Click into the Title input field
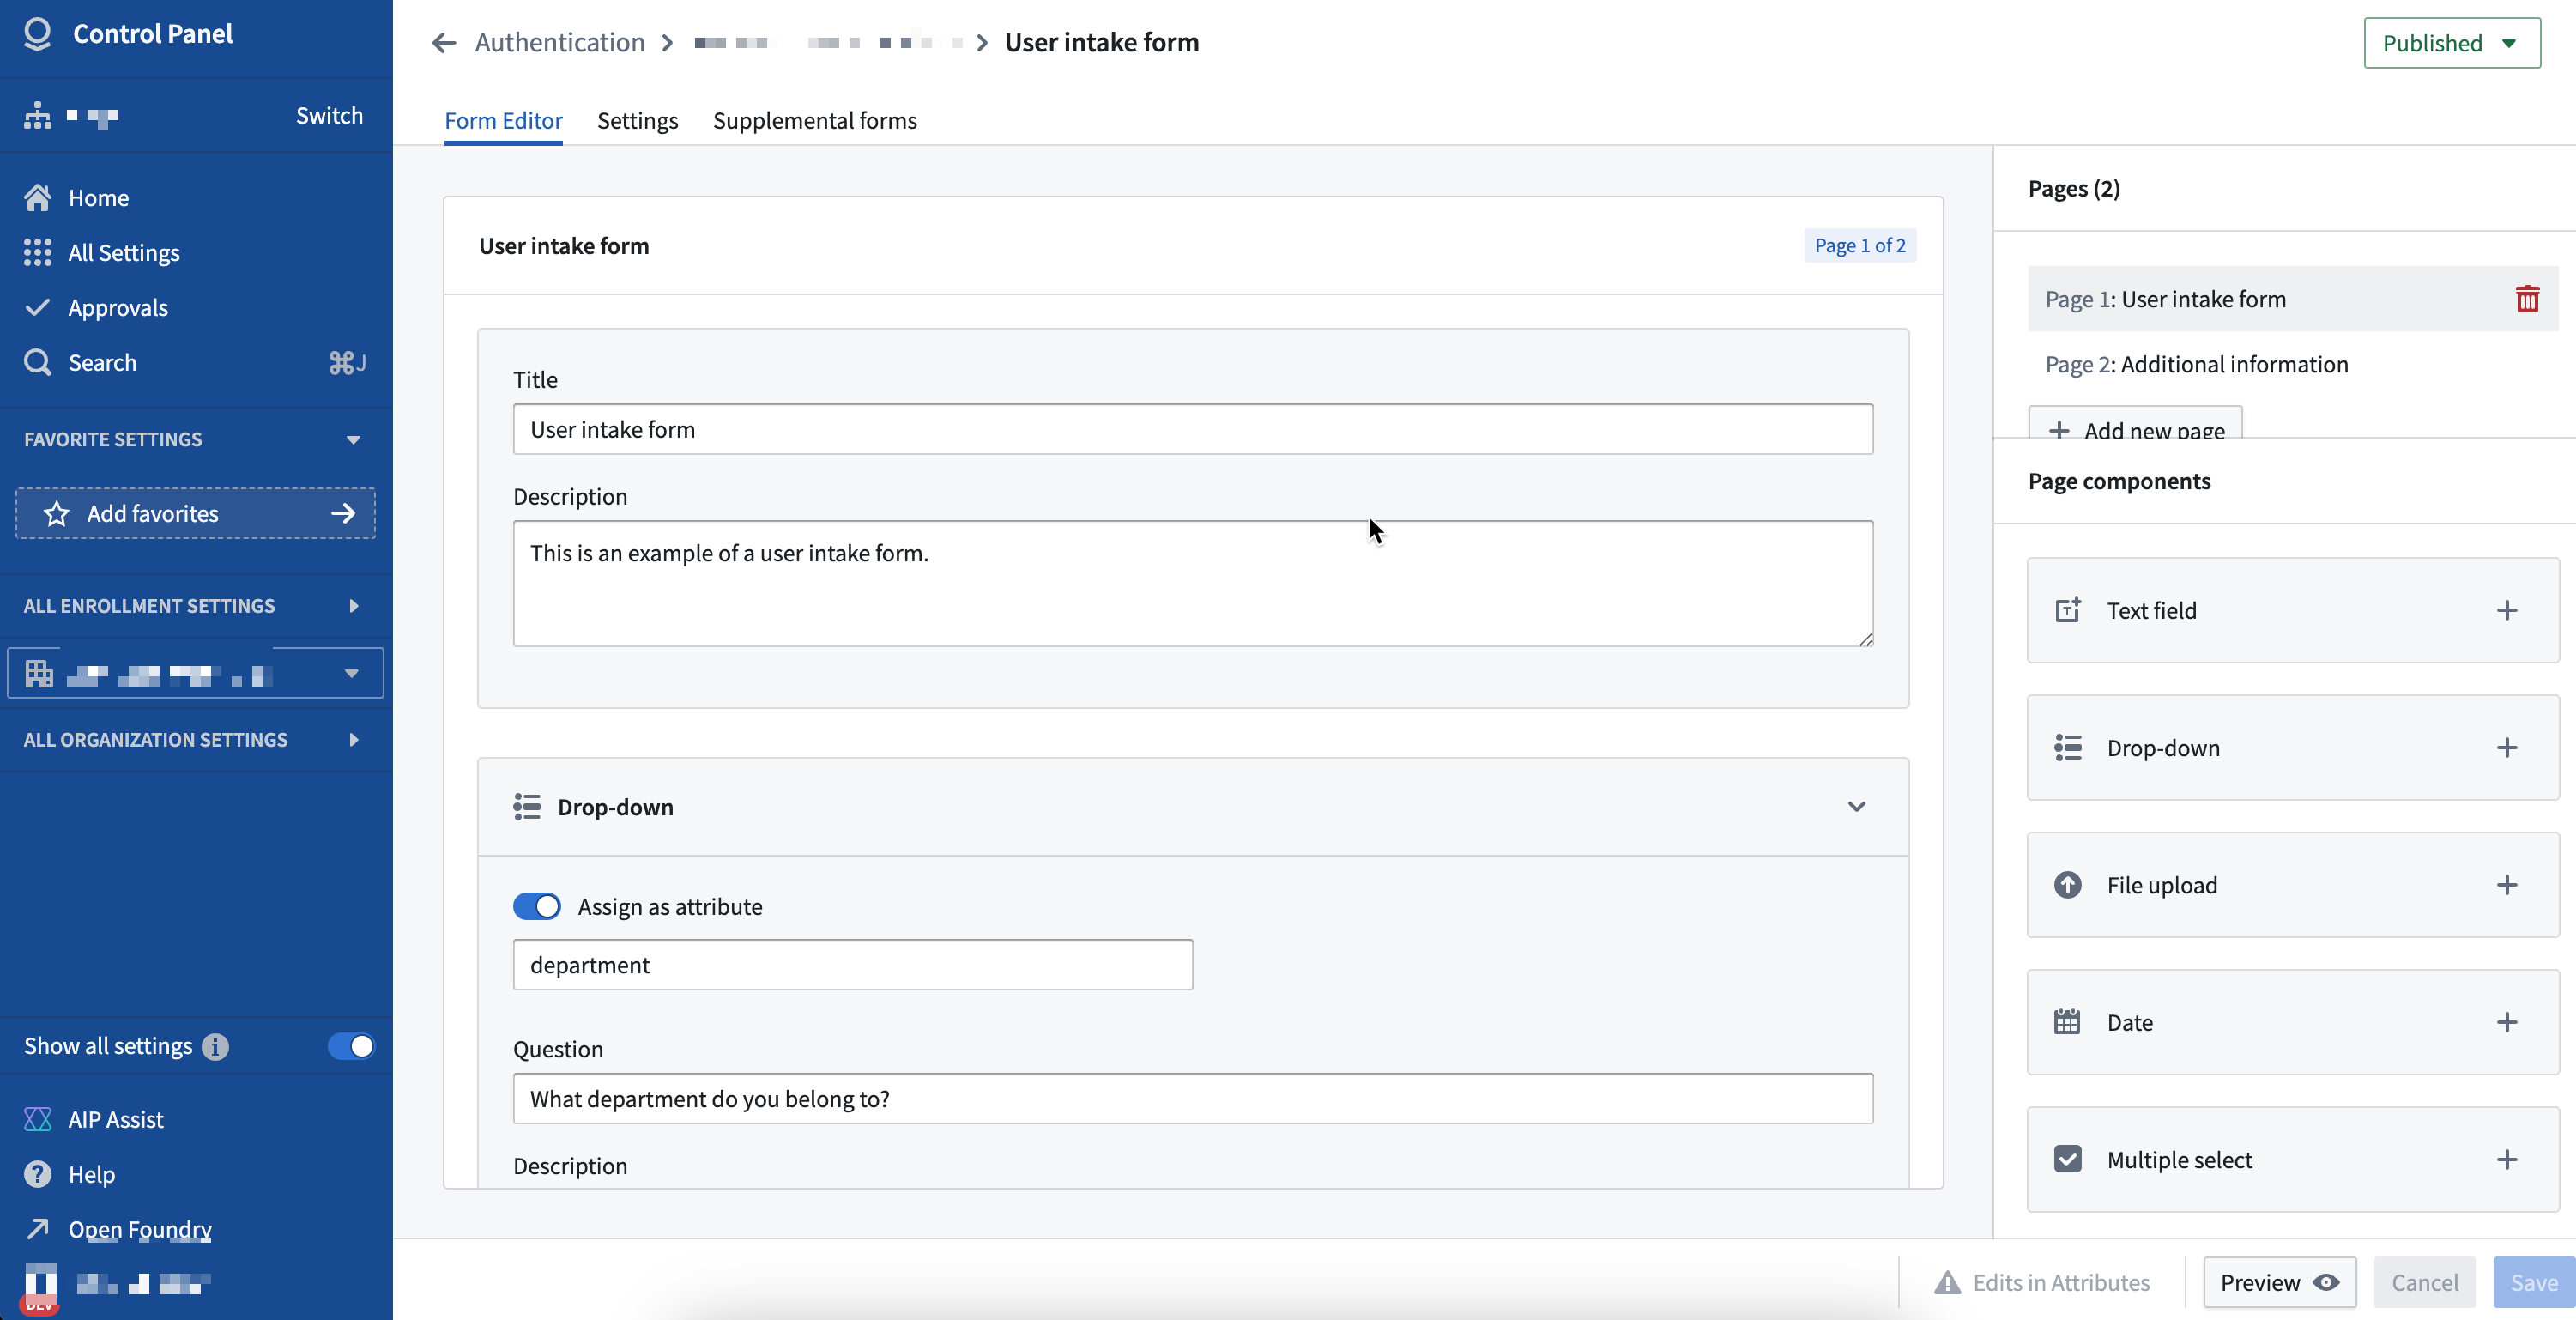Screen dimensions: 2576x1320 (1193, 429)
